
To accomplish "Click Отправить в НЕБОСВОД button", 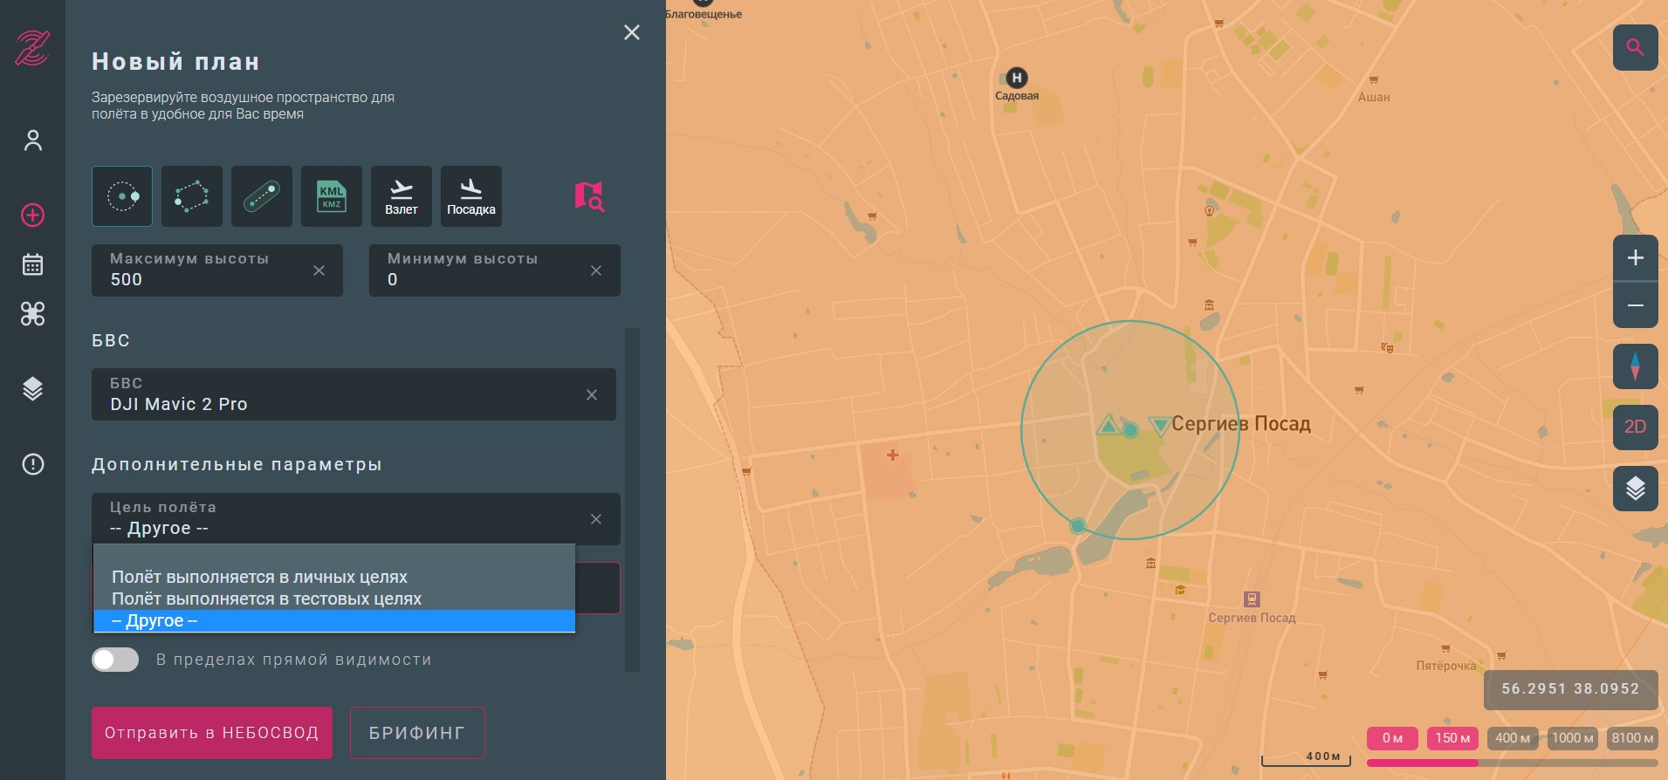I will click(x=212, y=733).
